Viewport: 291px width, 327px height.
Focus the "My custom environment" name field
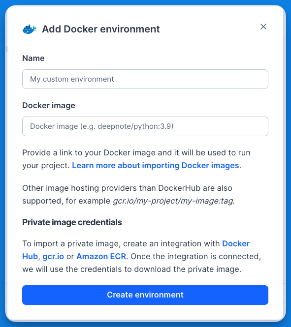(145, 79)
